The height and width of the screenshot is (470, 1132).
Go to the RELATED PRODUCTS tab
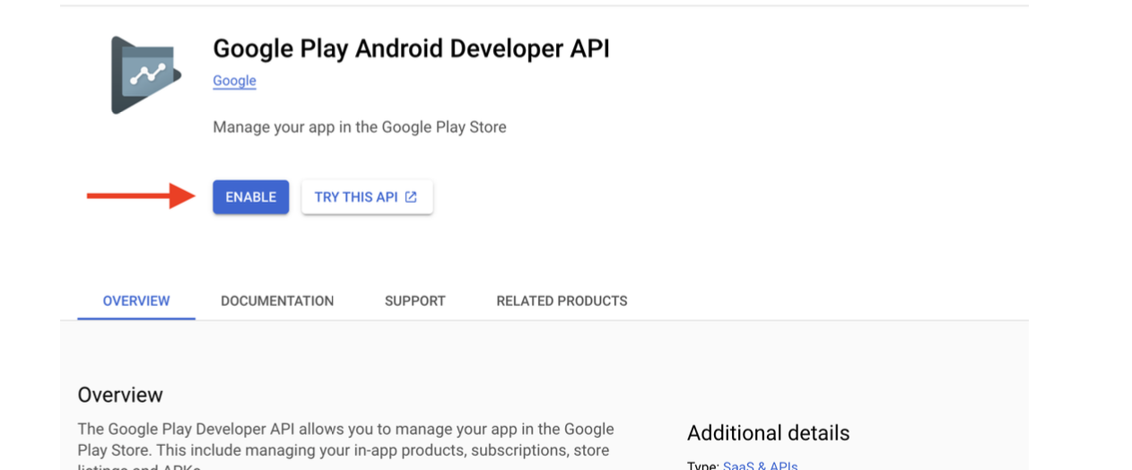[x=562, y=301]
